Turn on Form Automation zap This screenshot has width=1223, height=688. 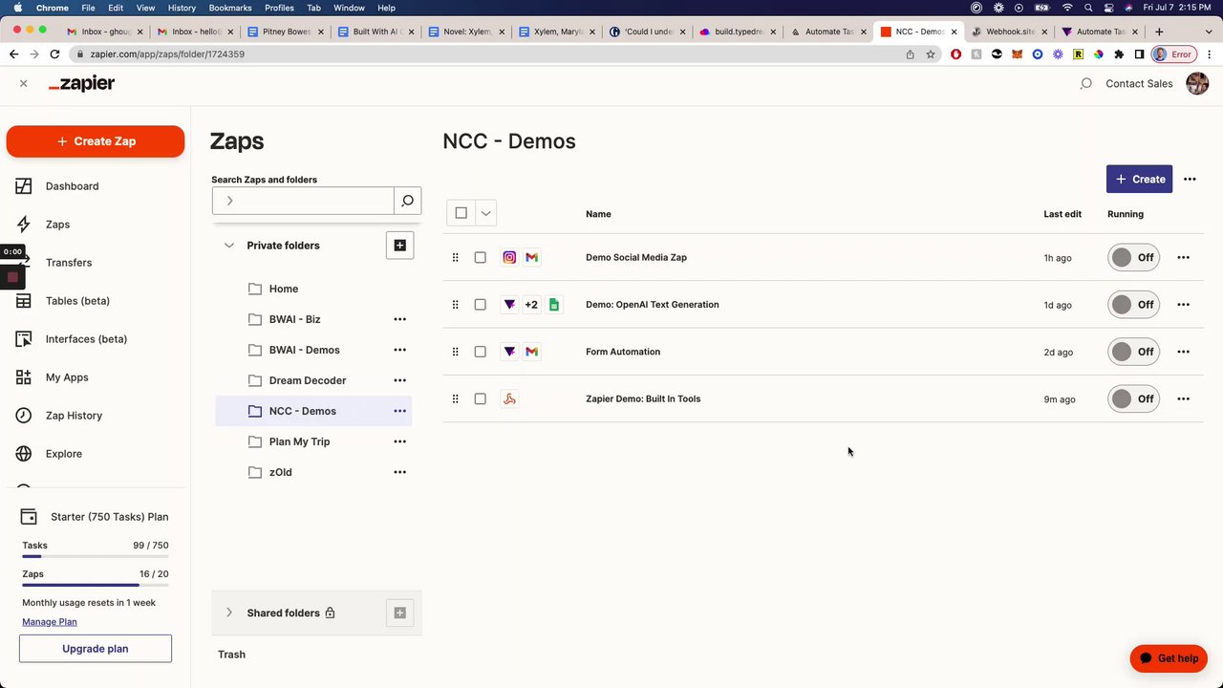tap(1133, 352)
